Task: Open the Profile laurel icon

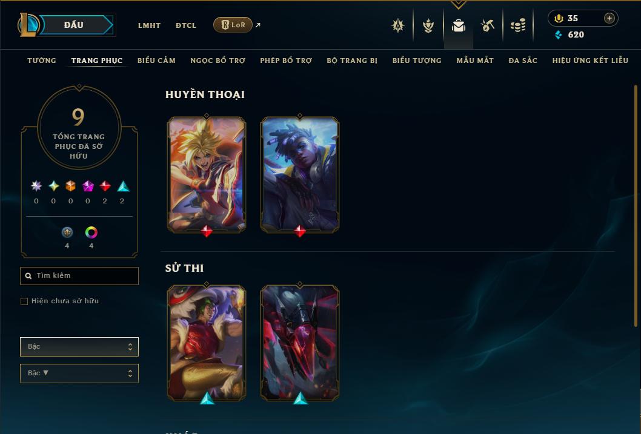Action: (428, 25)
